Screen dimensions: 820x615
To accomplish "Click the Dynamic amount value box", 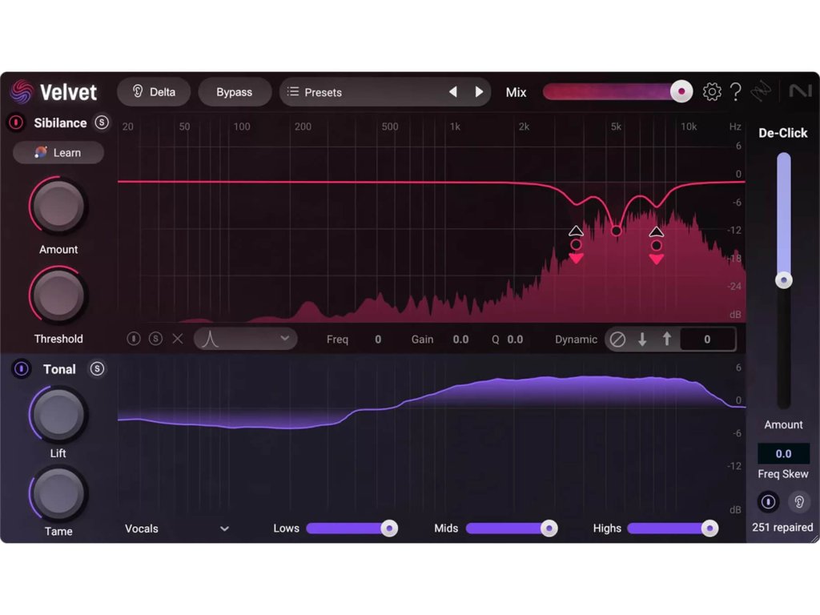I will [x=707, y=340].
